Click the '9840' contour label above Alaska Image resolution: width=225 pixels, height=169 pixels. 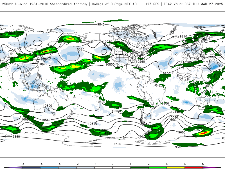[101, 25]
